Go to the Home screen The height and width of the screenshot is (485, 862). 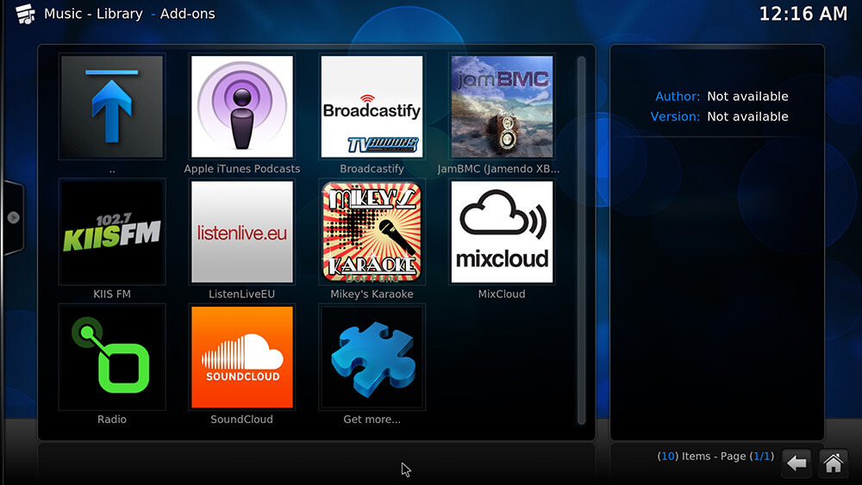833,463
